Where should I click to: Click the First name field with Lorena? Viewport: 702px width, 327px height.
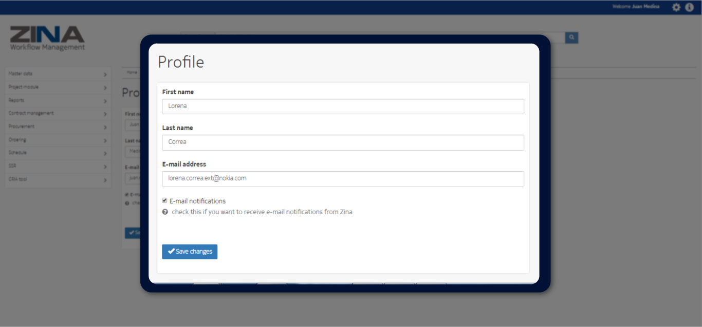click(343, 107)
